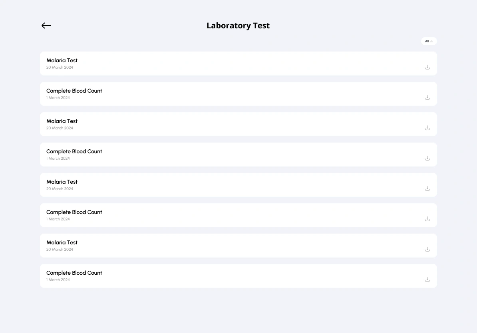
Task: Download the fourth Malaria Test report
Action: click(x=427, y=249)
